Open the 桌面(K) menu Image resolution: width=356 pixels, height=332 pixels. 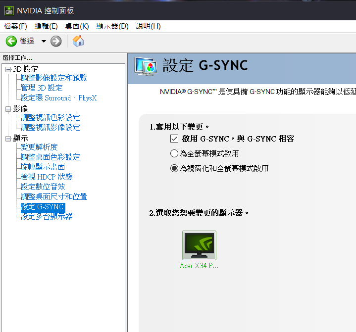[x=77, y=26]
